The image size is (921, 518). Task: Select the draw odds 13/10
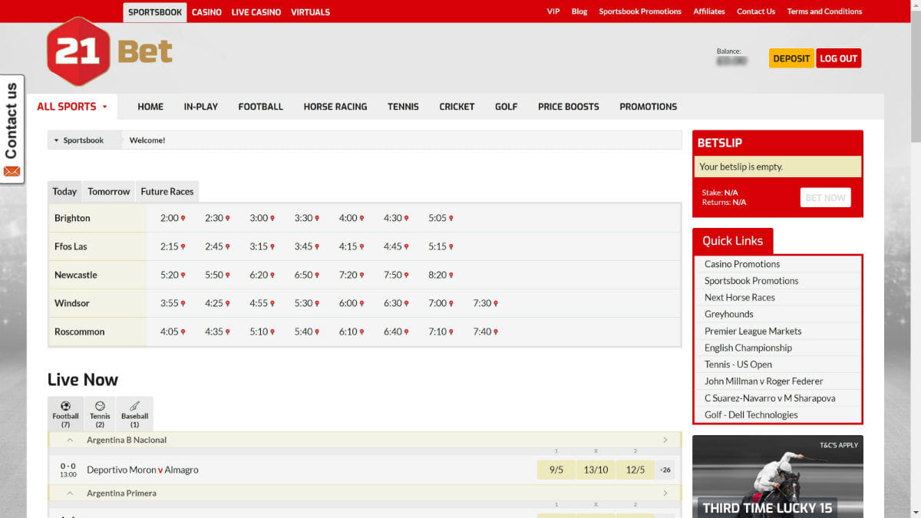tap(596, 470)
